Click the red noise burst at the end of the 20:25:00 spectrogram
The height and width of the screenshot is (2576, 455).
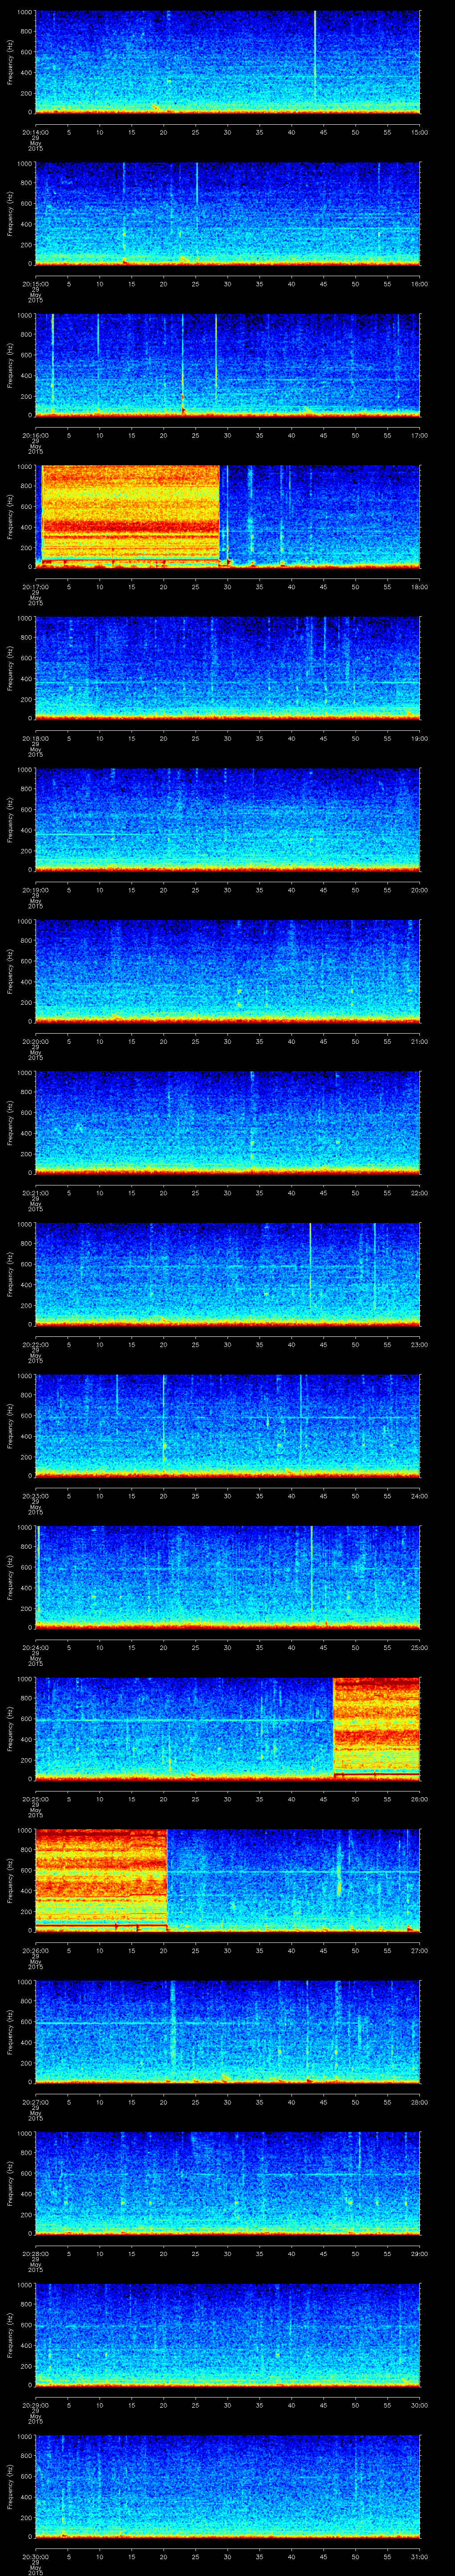tap(376, 1729)
